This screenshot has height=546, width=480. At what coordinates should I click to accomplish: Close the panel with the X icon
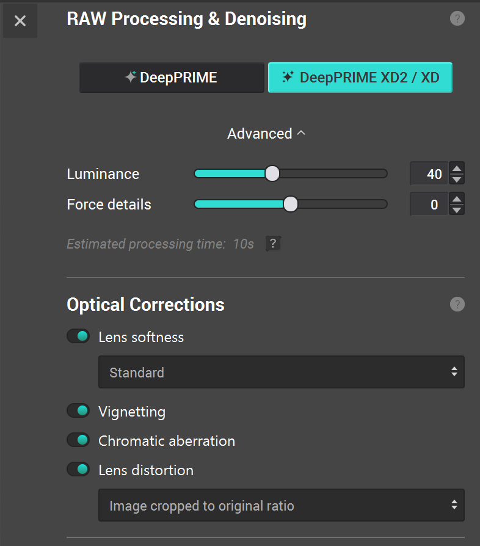[20, 21]
